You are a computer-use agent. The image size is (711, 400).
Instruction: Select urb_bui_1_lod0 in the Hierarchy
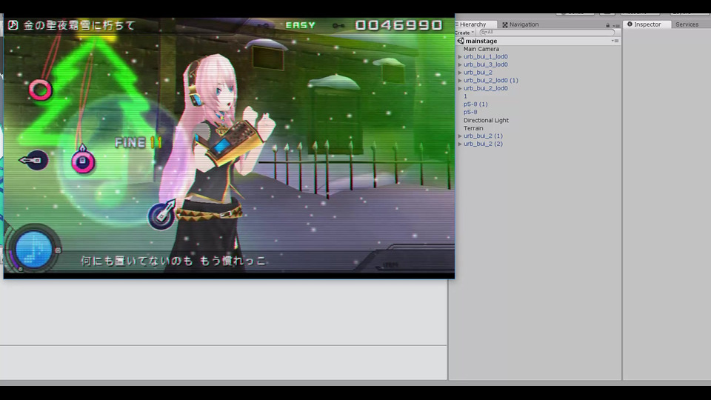[485, 57]
